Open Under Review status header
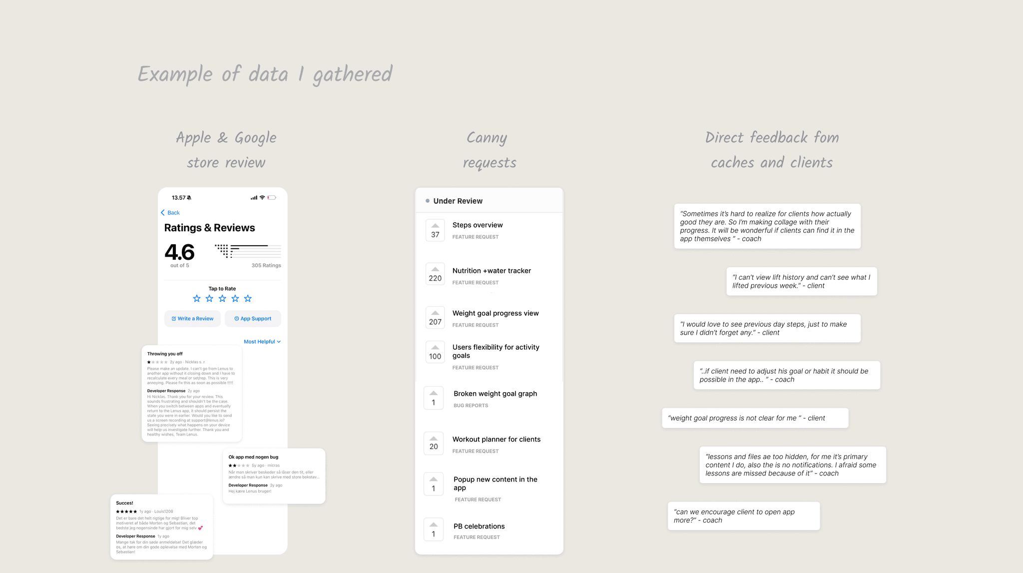The width and height of the screenshot is (1023, 573). 458,201
